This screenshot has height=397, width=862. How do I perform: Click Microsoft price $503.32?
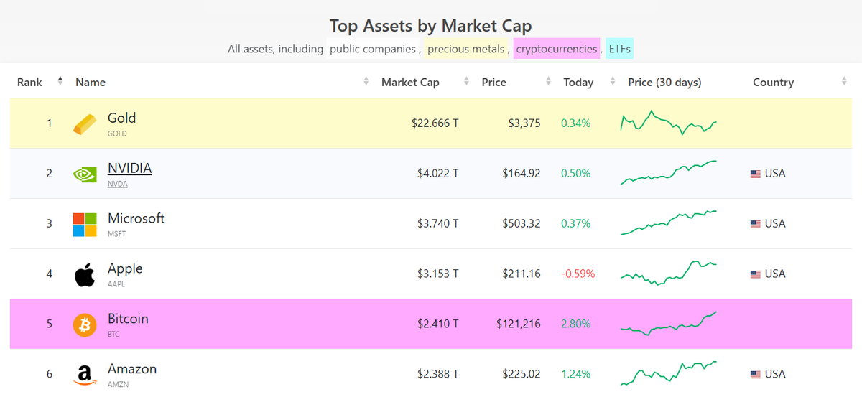(x=522, y=224)
